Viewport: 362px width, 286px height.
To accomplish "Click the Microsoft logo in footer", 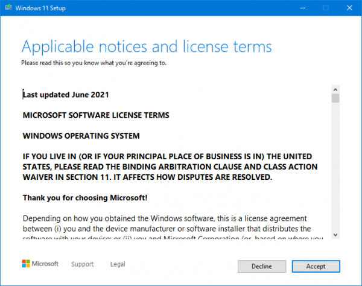I will coord(40,264).
